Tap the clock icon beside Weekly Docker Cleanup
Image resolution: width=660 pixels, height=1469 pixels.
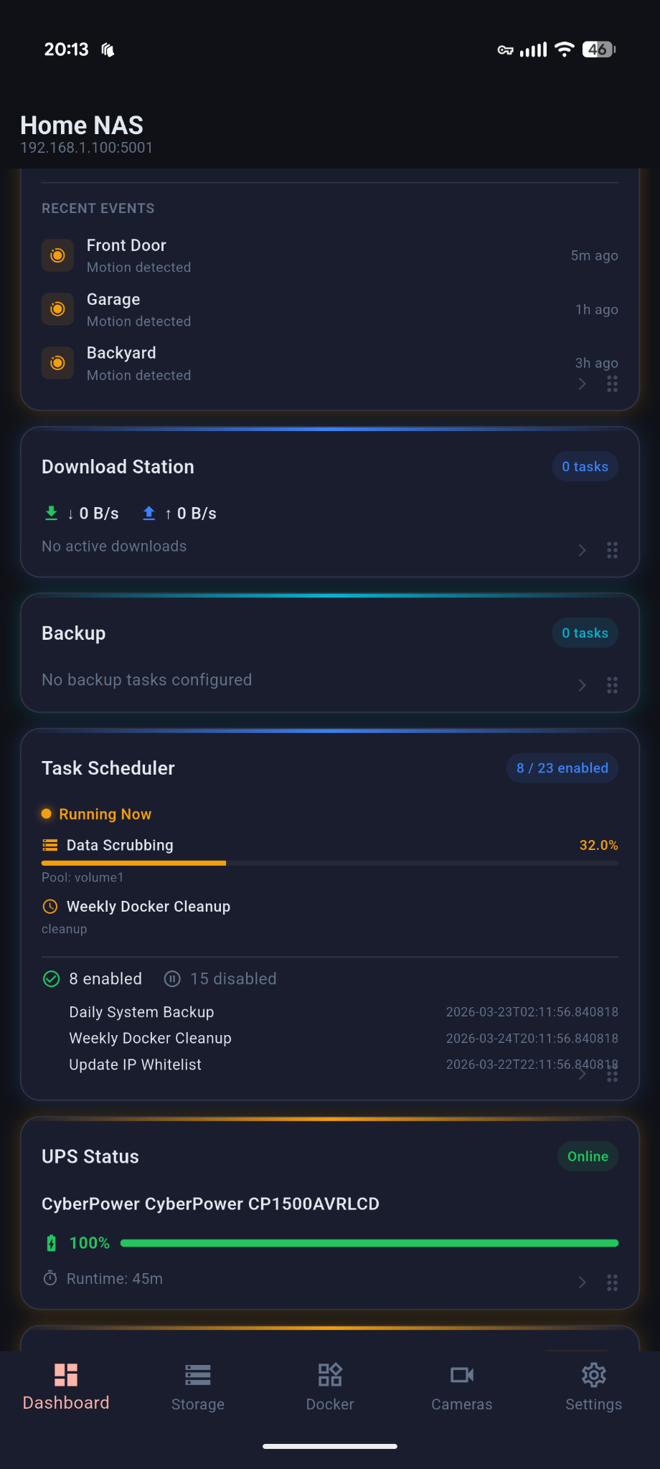(50, 907)
